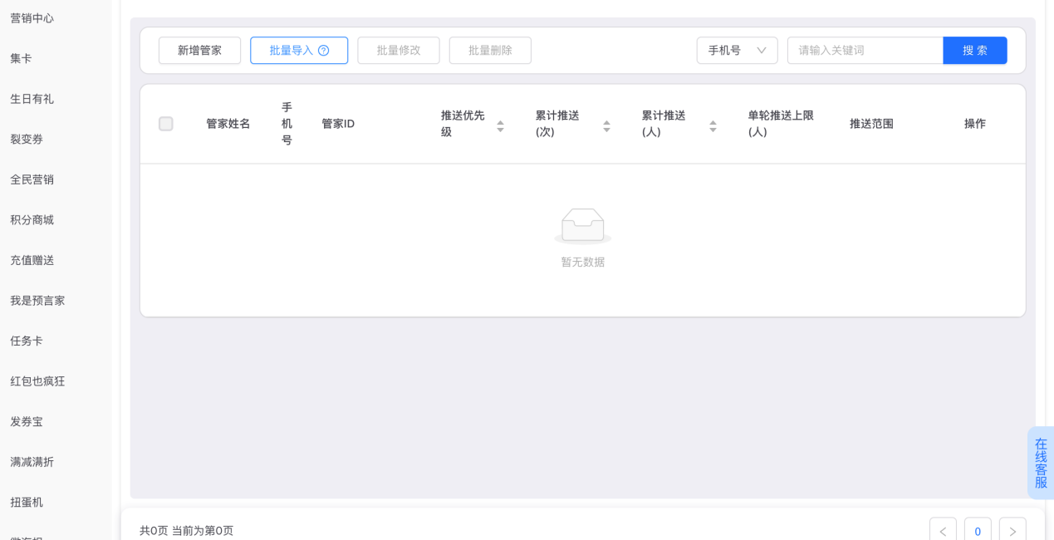The height and width of the screenshot is (540, 1054).
Task: Go to previous page arrow
Action: pos(943,530)
